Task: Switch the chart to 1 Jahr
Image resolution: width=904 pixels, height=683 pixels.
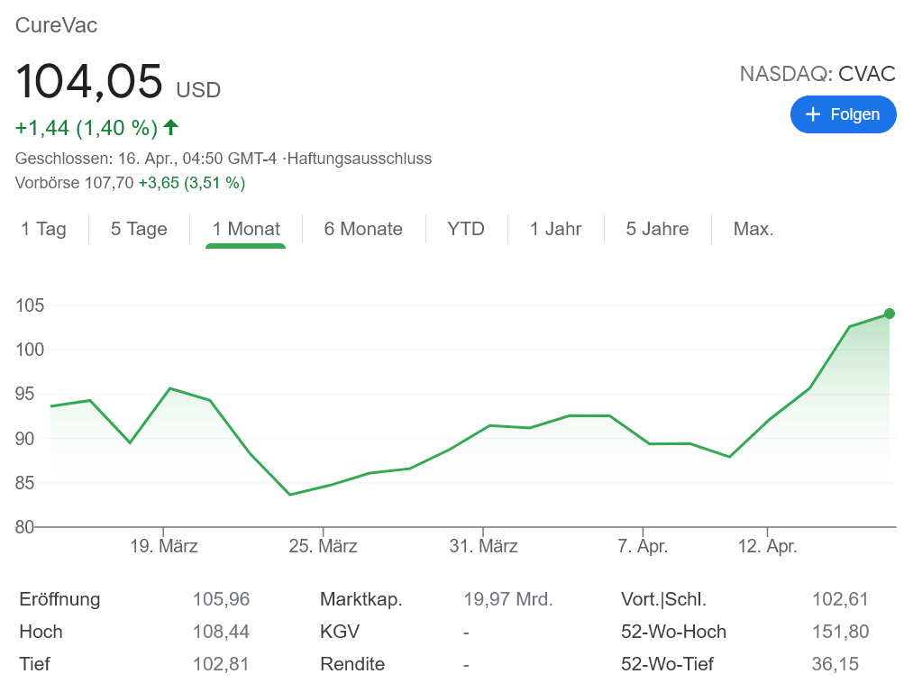Action: click(x=555, y=229)
